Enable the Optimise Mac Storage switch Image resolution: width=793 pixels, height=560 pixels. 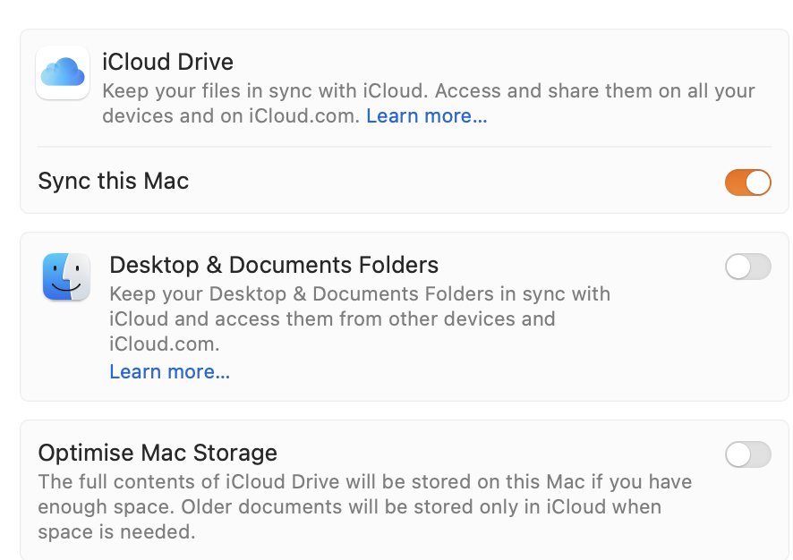point(747,454)
